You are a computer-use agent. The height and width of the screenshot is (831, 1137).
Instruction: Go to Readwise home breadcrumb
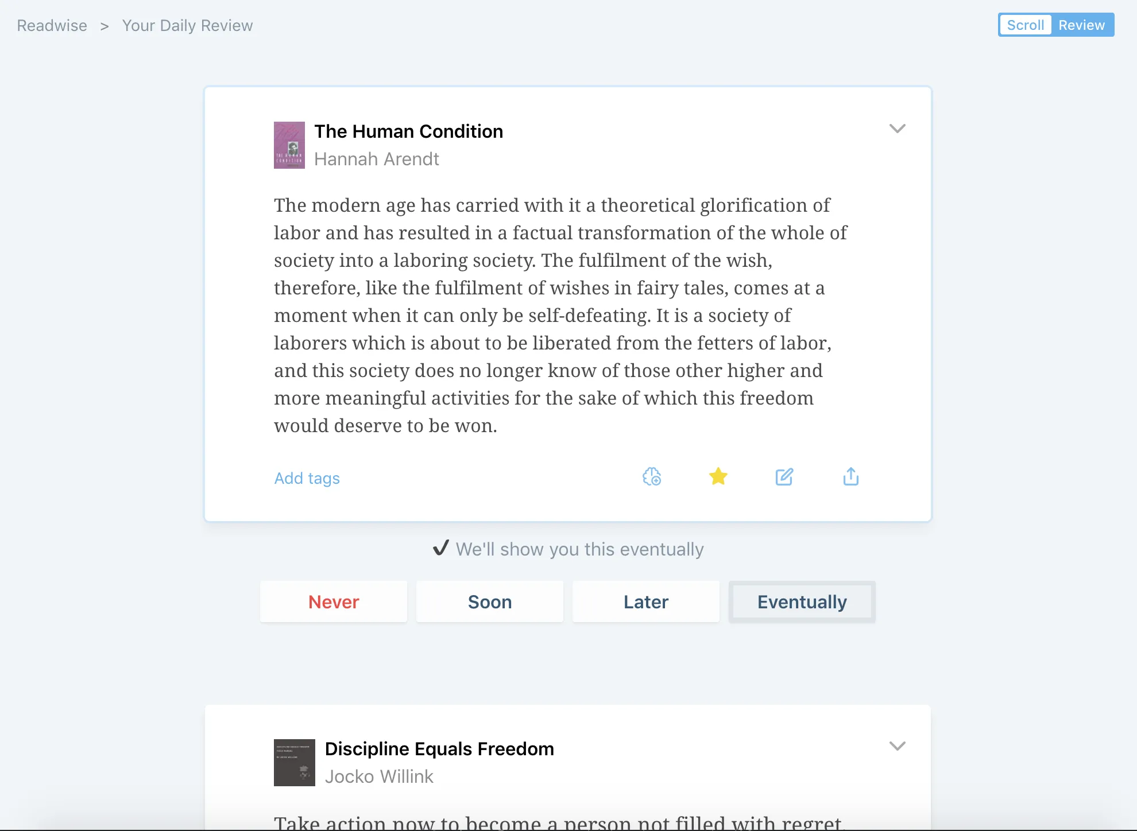tap(52, 26)
